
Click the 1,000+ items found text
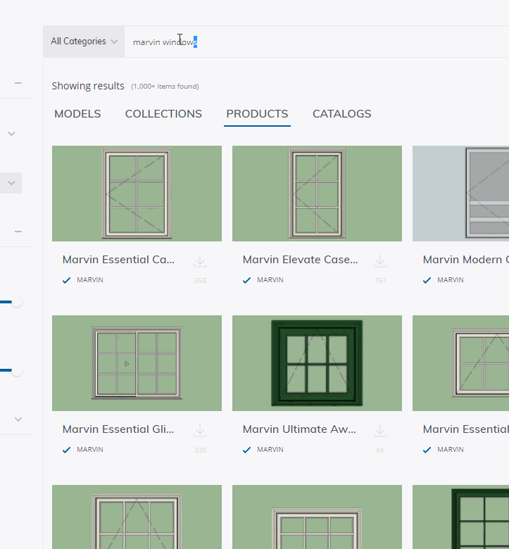pos(165,87)
